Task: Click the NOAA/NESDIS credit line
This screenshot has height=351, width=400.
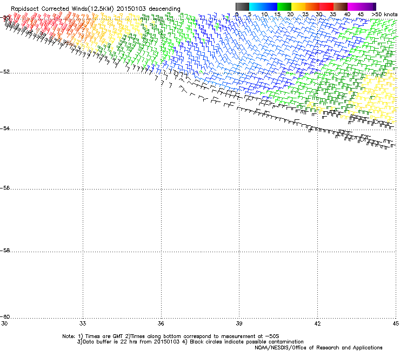Action: coord(318,348)
